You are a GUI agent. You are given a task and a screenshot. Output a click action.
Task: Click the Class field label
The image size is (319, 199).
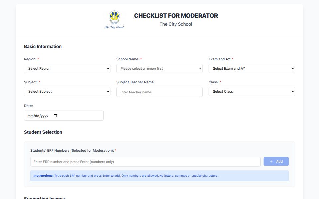coord(213,82)
